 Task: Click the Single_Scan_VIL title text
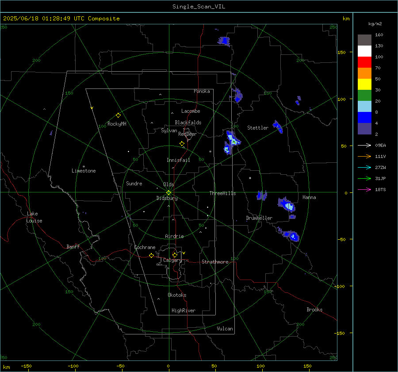click(199, 7)
